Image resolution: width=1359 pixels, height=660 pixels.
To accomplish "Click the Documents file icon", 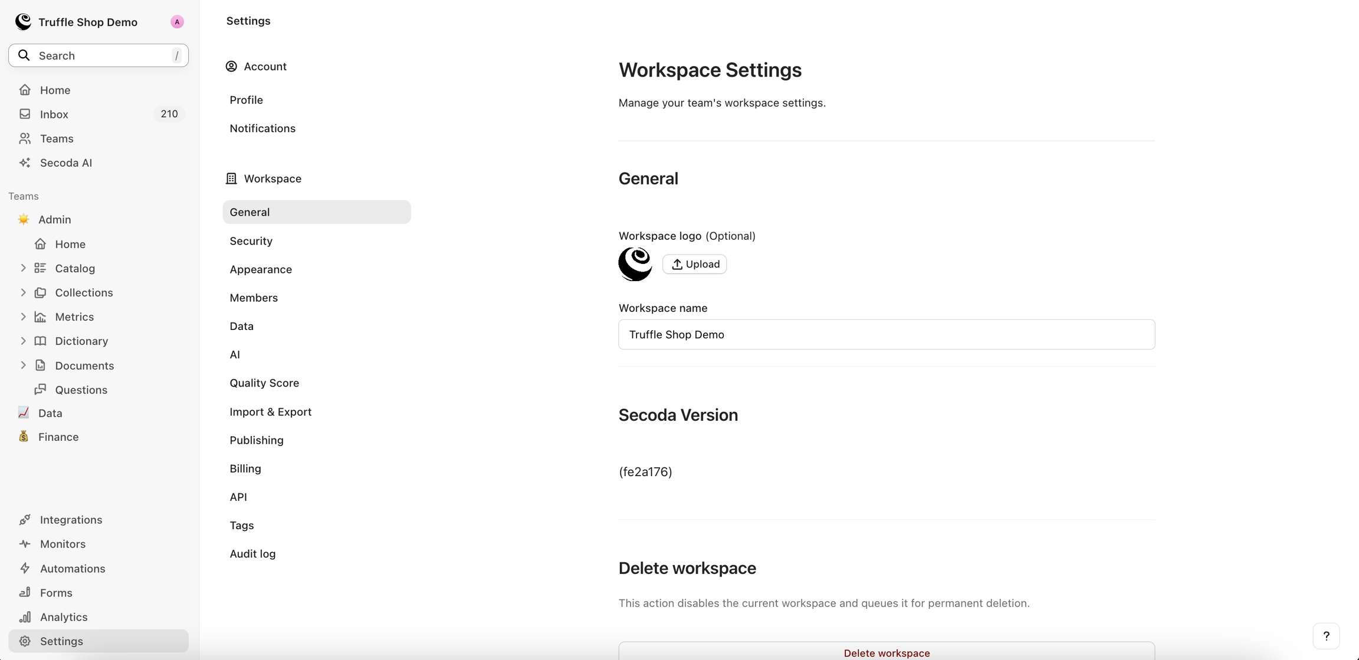I will [x=40, y=365].
